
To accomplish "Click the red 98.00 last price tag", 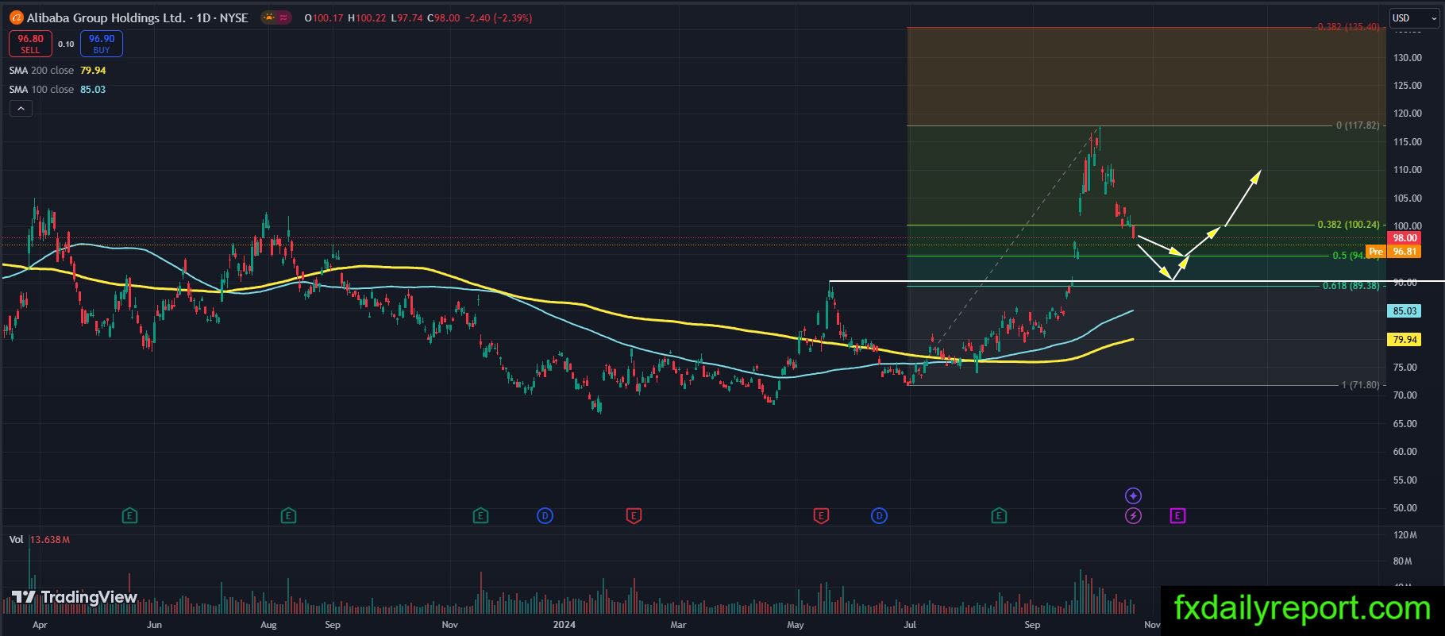I will coord(1405,238).
